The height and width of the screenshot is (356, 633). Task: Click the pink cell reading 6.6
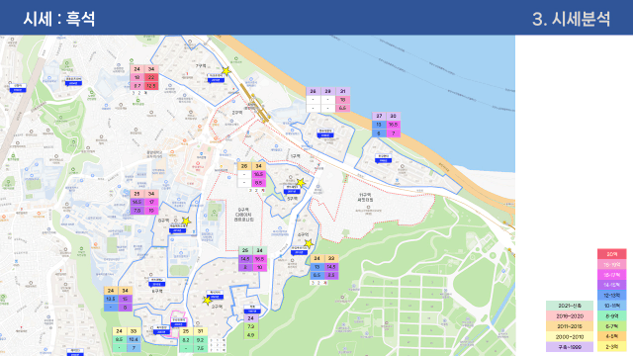[342, 108]
